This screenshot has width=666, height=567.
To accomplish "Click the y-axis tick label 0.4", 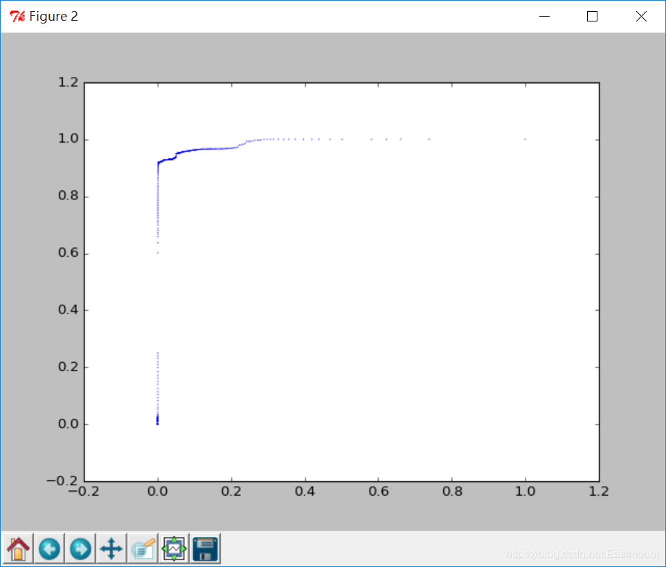I will [69, 309].
